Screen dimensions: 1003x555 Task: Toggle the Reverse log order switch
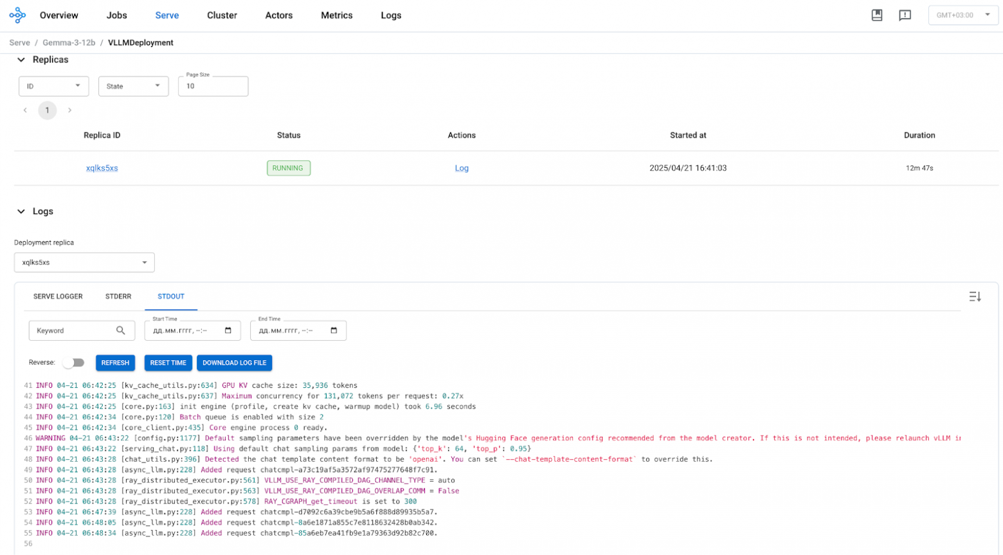click(74, 363)
